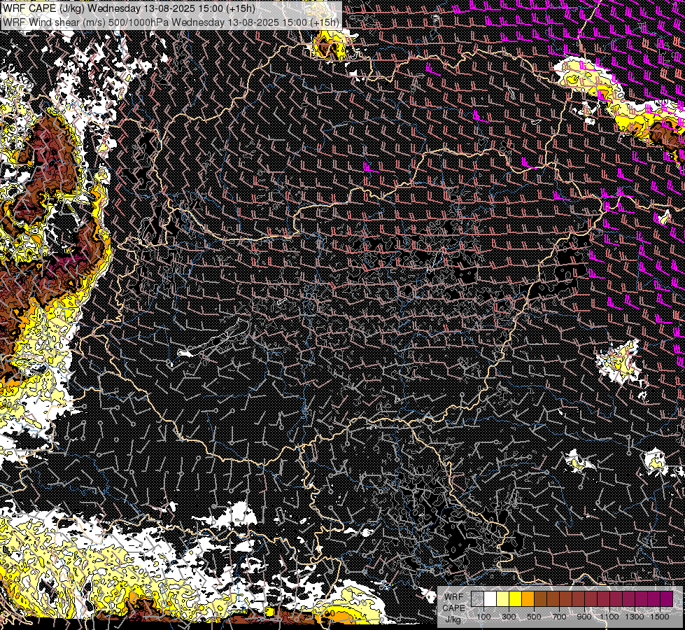The height and width of the screenshot is (630, 685).
Task: Click the legend value 300
Action: pos(509,617)
